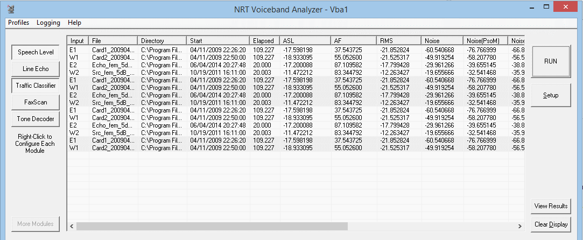Click the AF column header

[354, 41]
